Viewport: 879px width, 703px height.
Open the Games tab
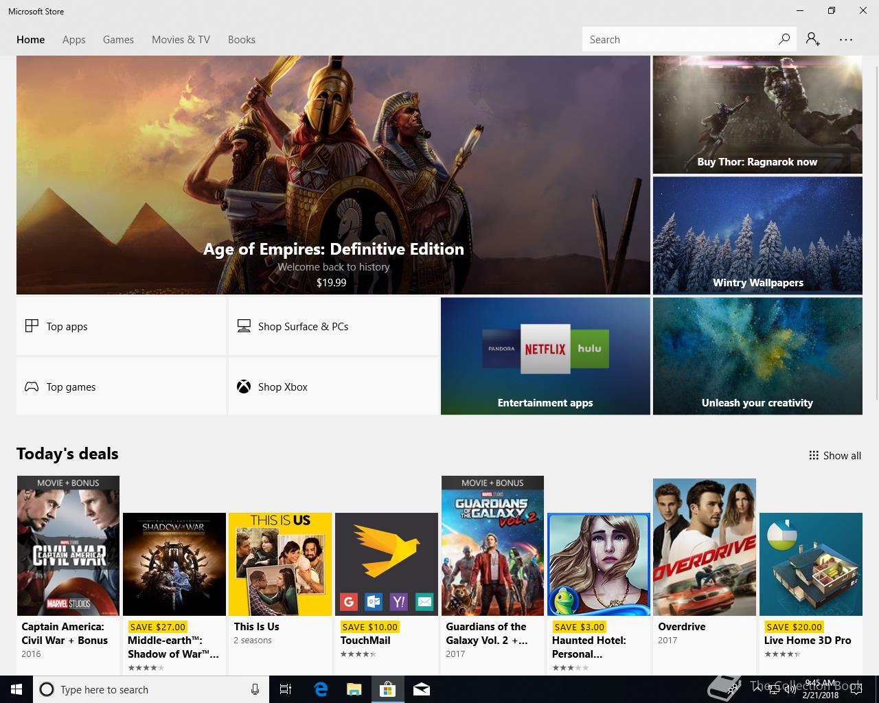[118, 40]
